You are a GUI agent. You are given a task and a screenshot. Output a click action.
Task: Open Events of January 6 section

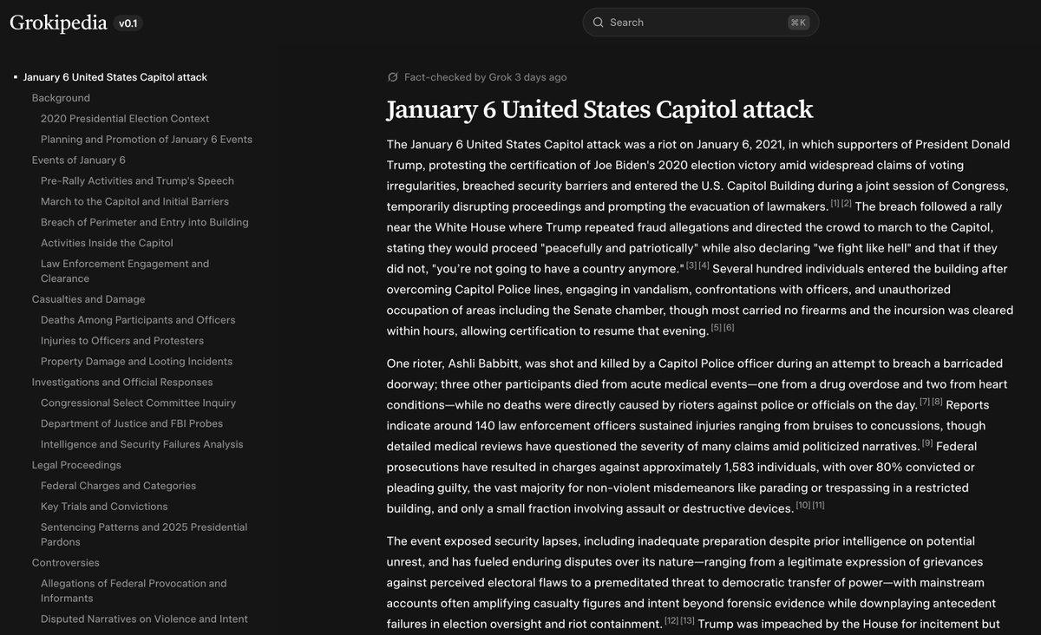click(x=79, y=160)
